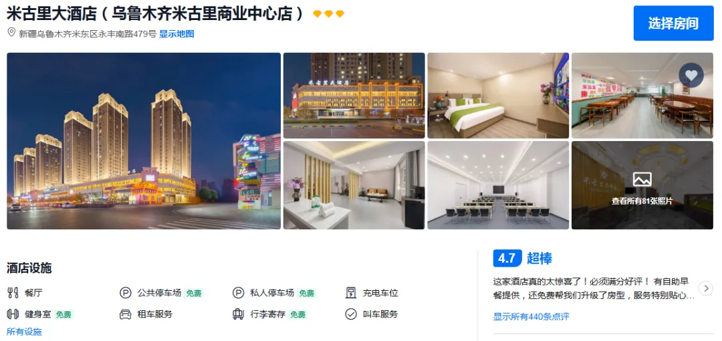The height and width of the screenshot is (341, 722).
Task: Open 显示地图 link
Action: click(x=176, y=33)
